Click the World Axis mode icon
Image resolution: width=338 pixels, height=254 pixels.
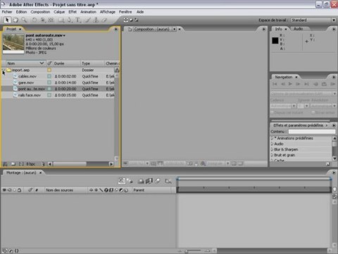131,20
